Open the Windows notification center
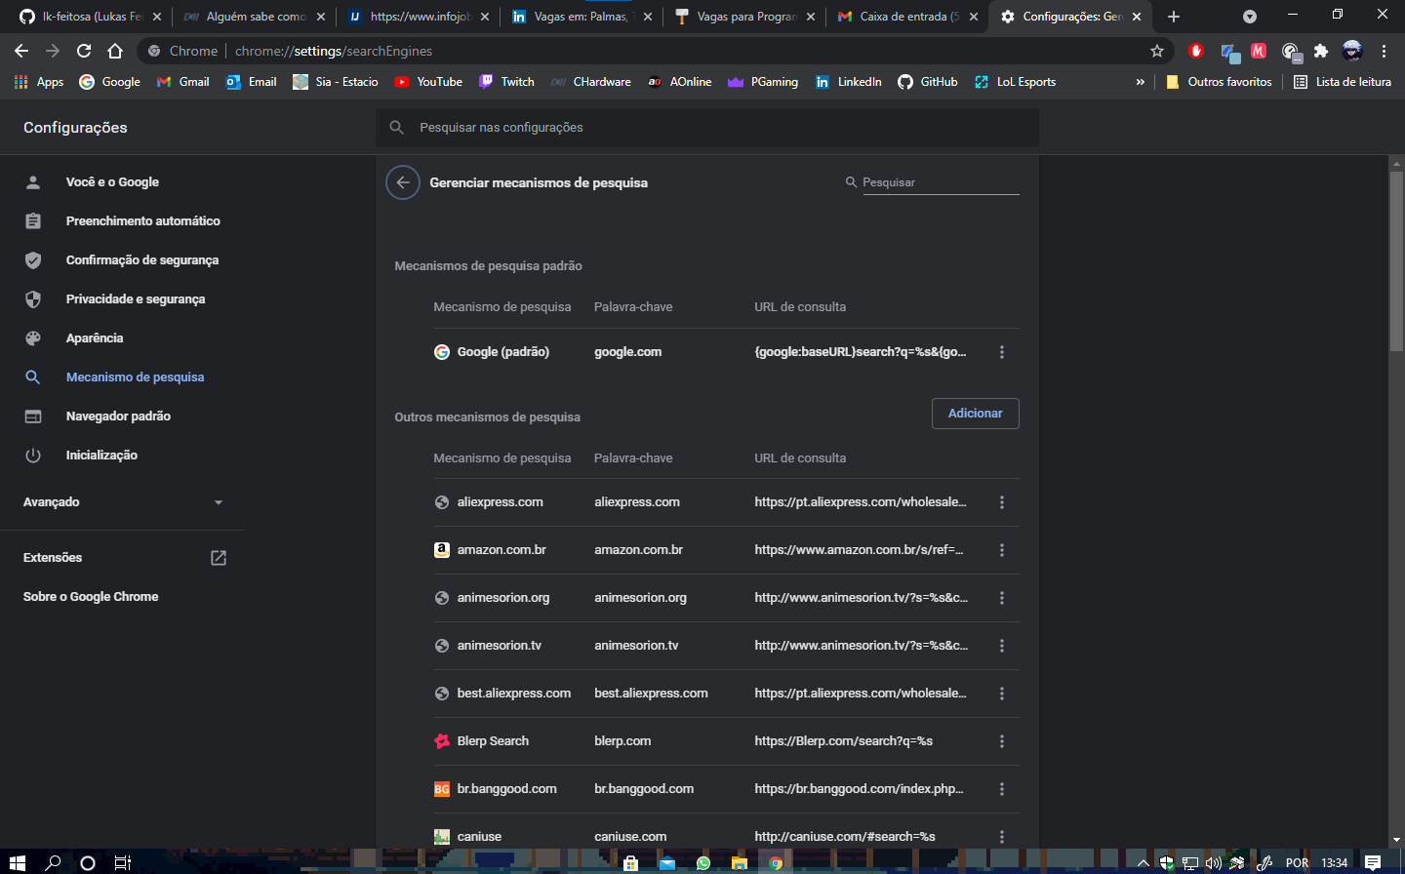This screenshot has height=874, width=1405. (1373, 862)
